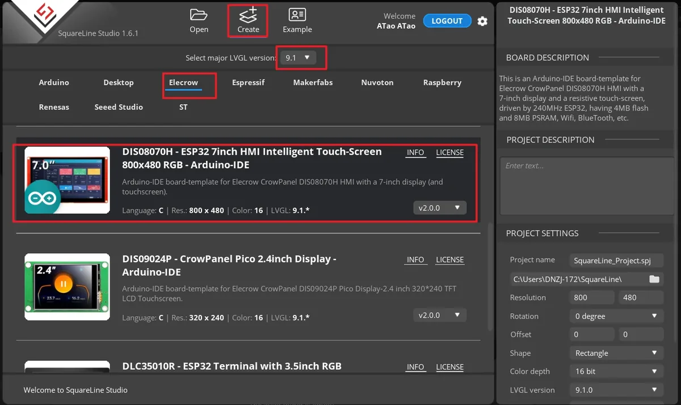Select DIS08070H ESP32 7inch HMI title
This screenshot has width=681, height=405.
(252, 158)
